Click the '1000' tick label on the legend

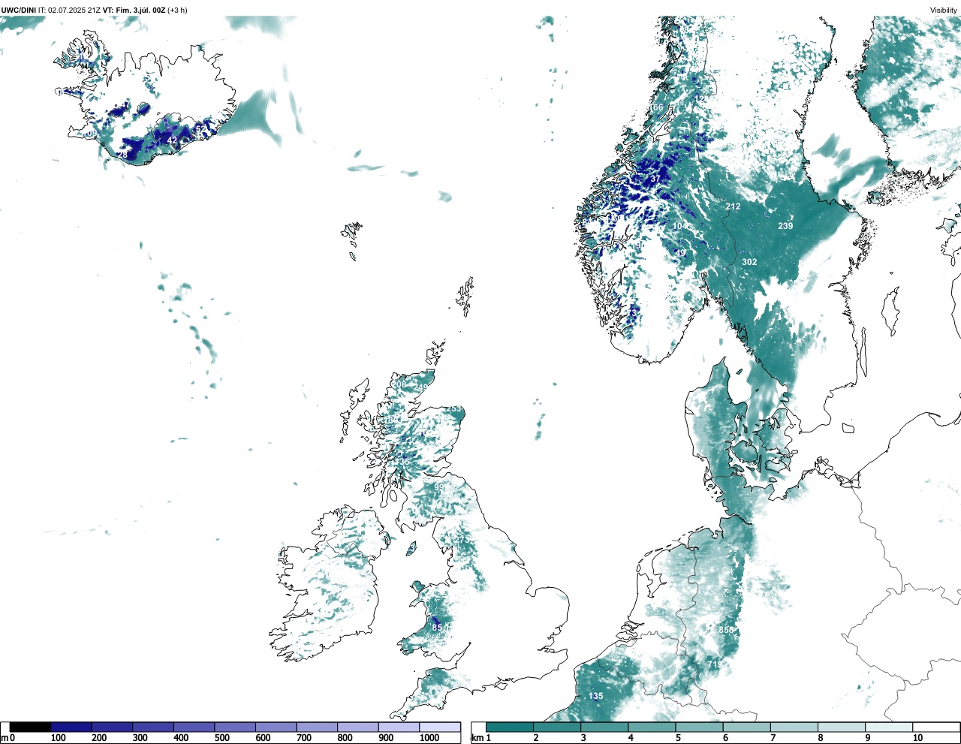(x=429, y=738)
